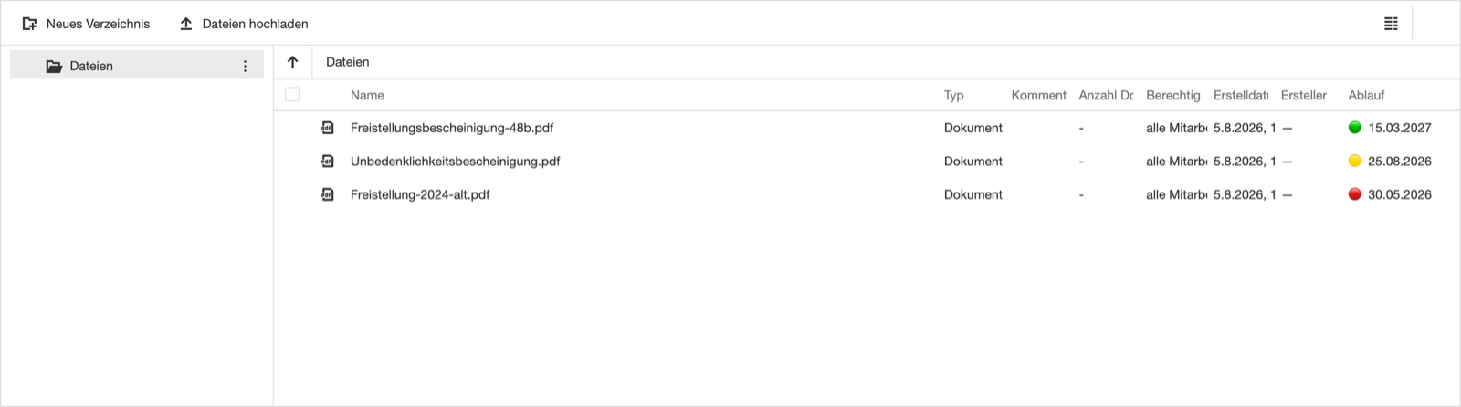Click the up arrow to parent directory

(x=293, y=62)
